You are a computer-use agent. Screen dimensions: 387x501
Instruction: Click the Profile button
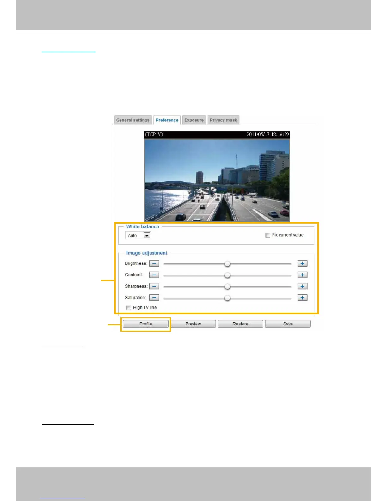tap(145, 324)
